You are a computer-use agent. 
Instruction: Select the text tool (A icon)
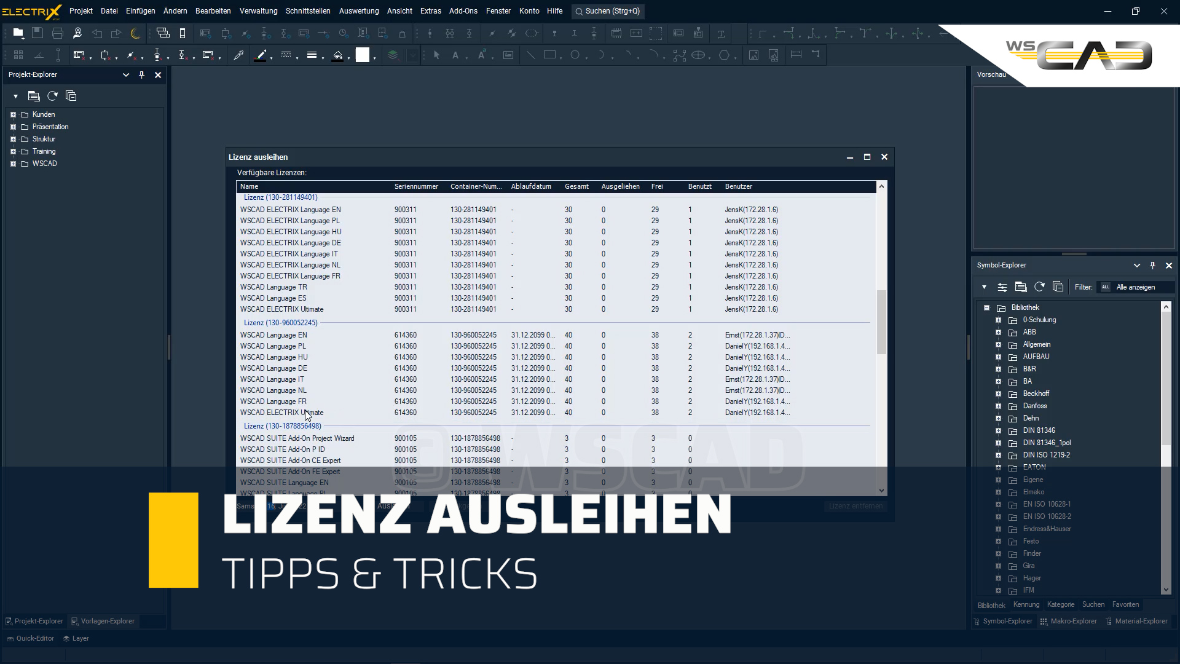tap(456, 55)
